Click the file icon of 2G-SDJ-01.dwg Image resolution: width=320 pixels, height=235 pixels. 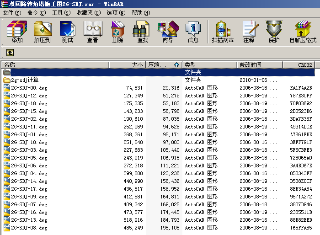[x=7, y=134]
